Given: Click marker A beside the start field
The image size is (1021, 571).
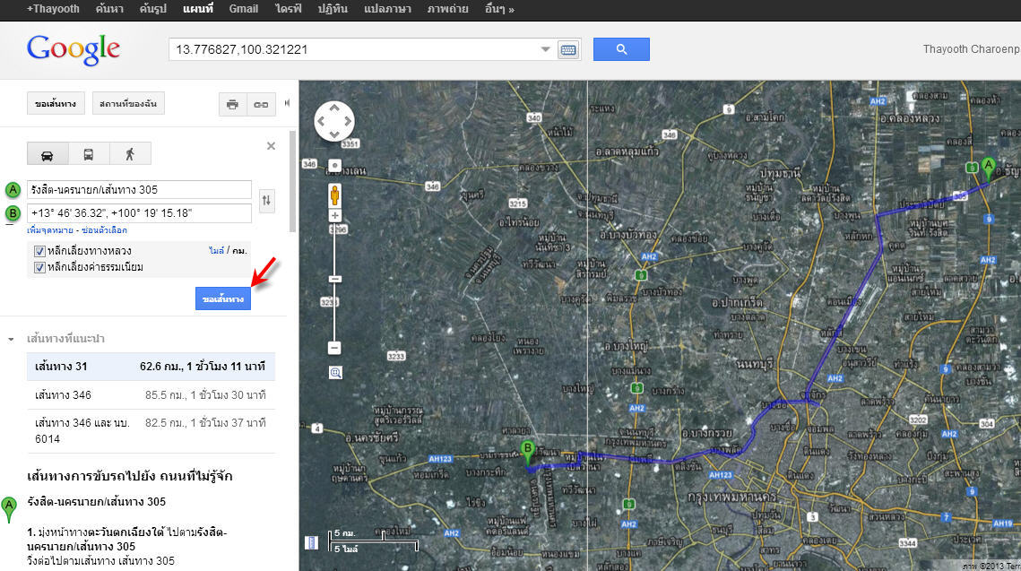Looking at the screenshot, I should pos(13,190).
